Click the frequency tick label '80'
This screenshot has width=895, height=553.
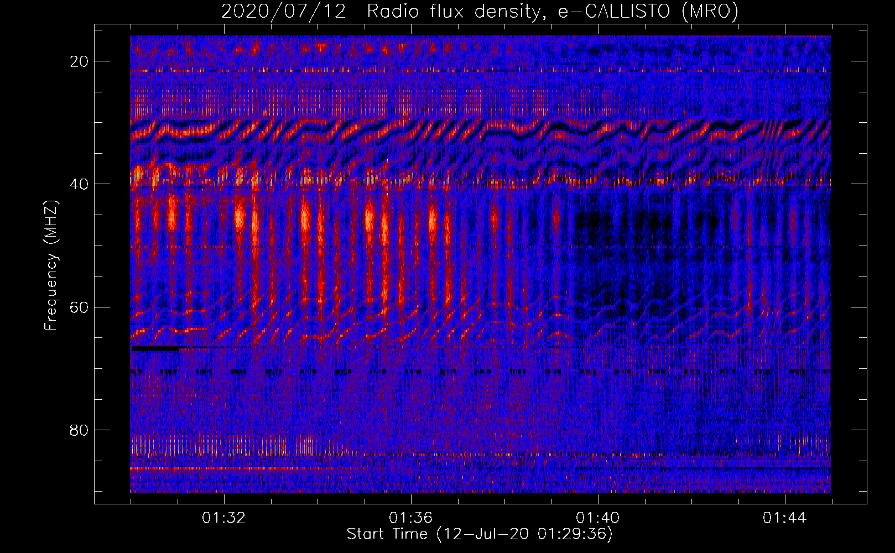click(x=80, y=430)
